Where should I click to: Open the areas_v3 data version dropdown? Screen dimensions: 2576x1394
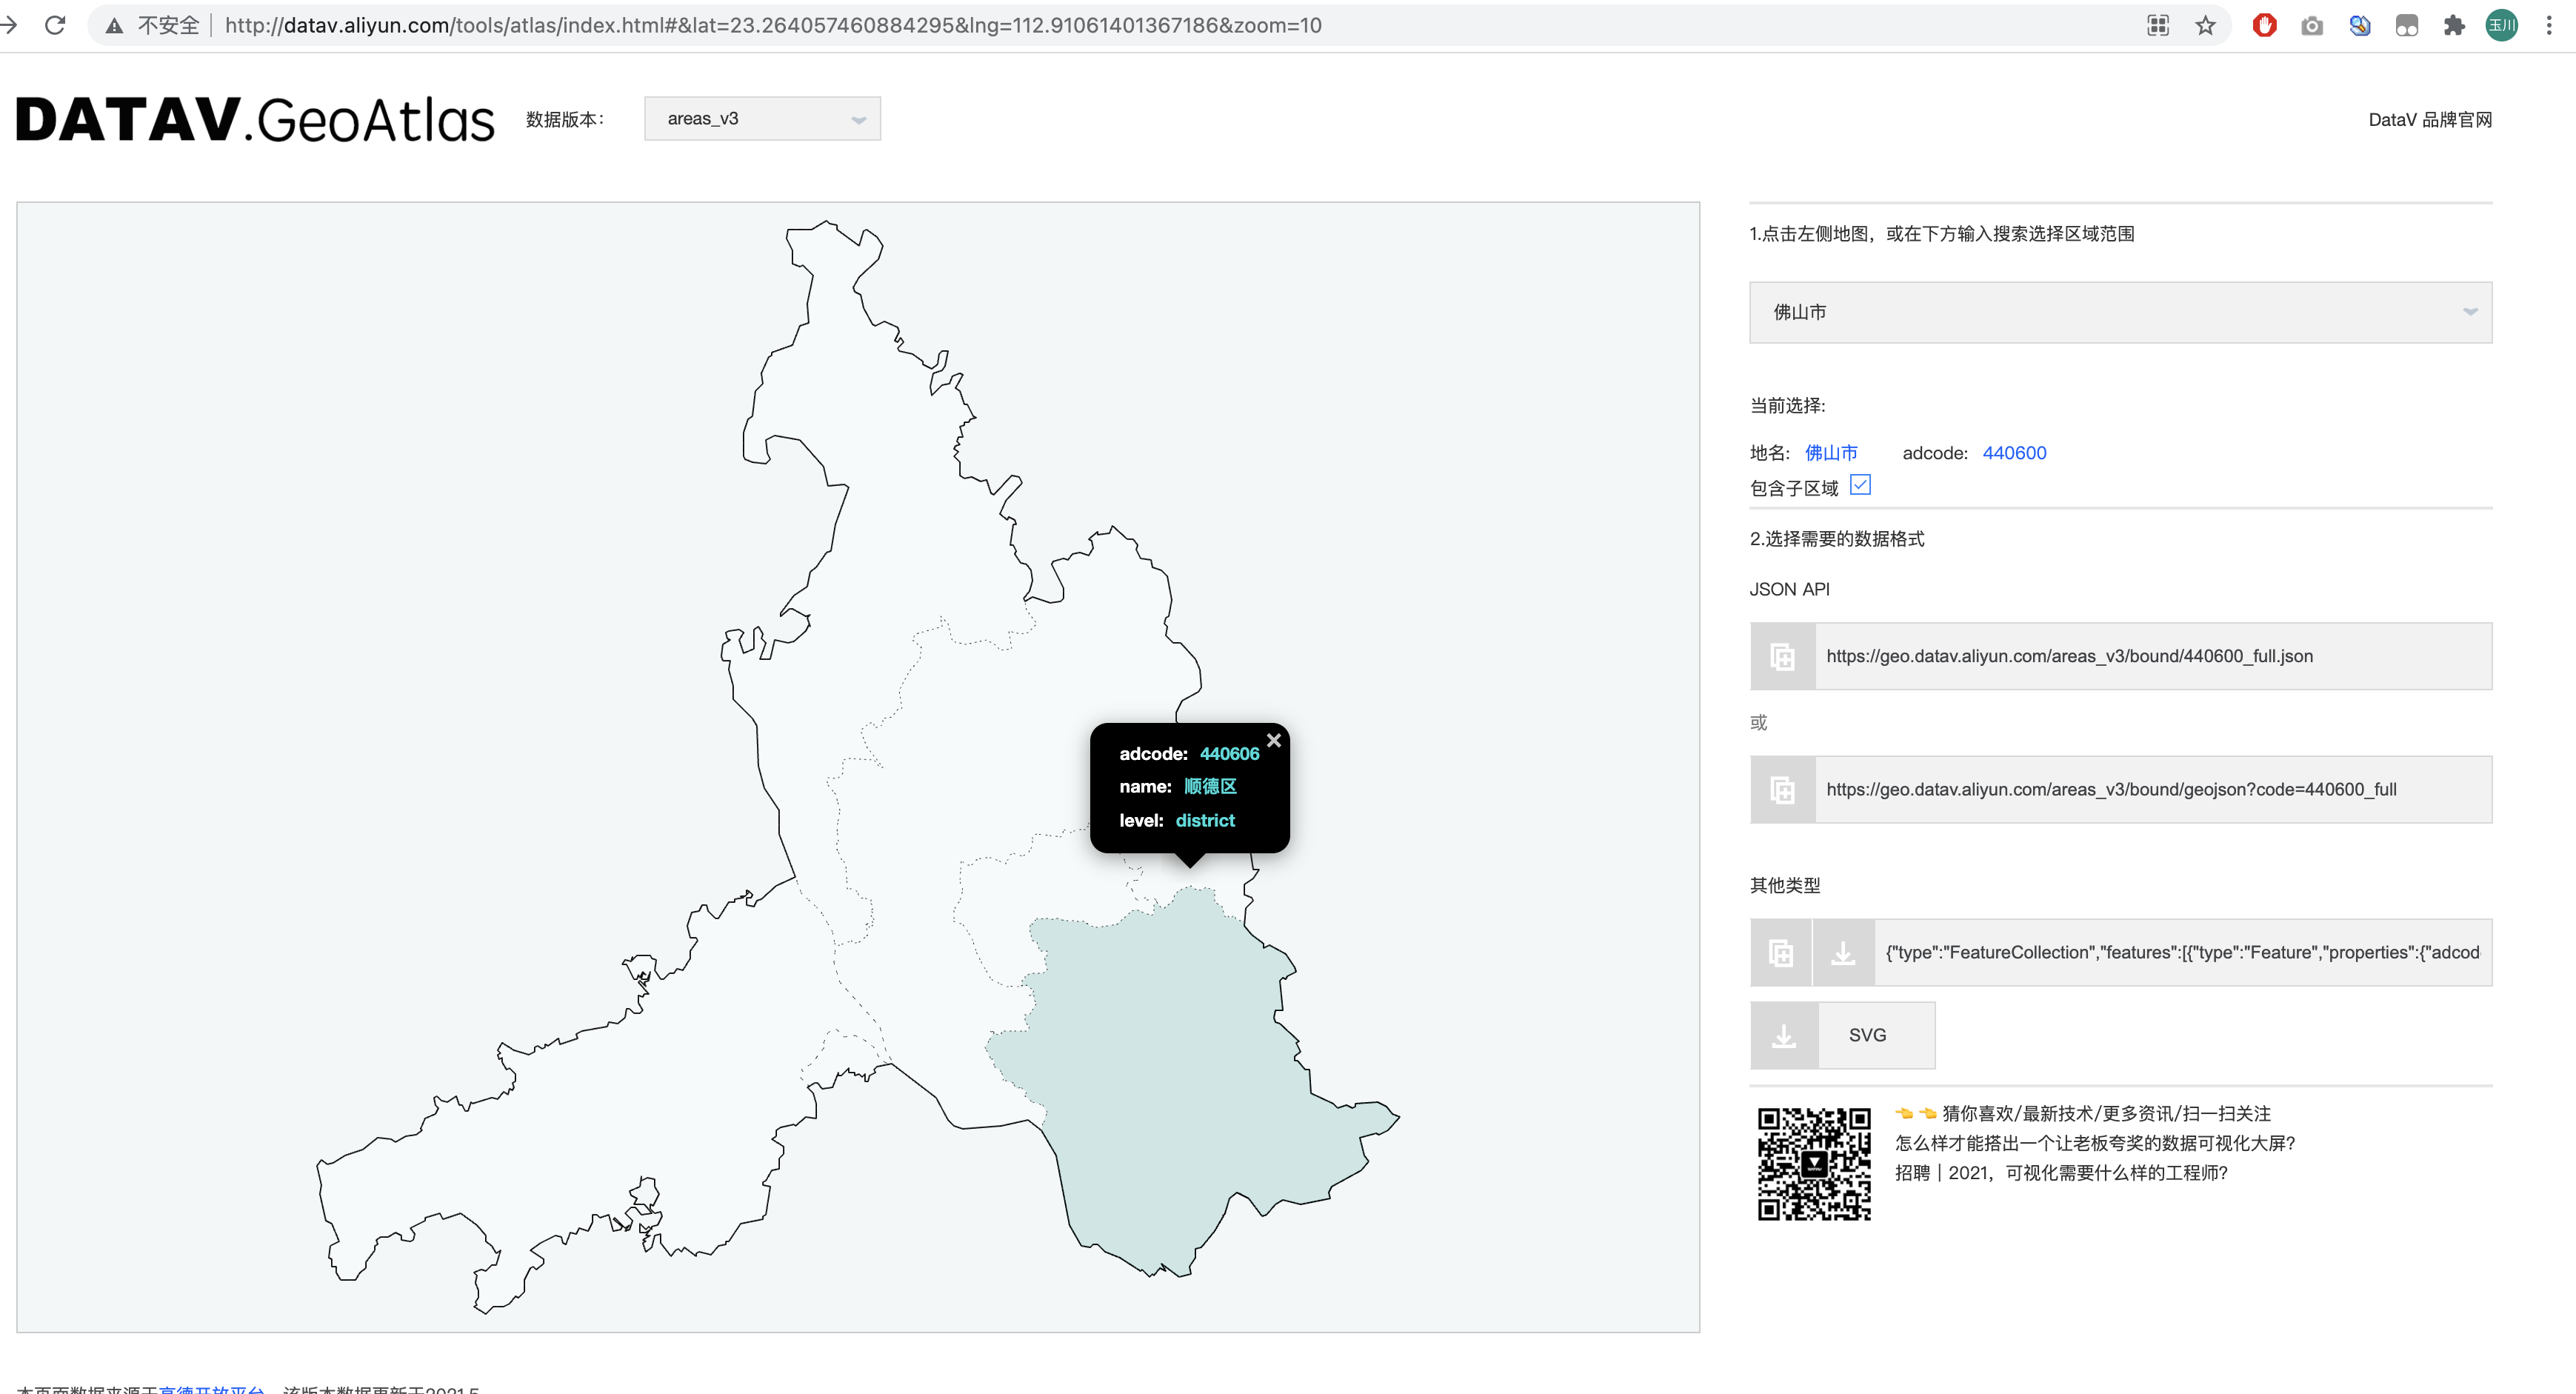[762, 118]
